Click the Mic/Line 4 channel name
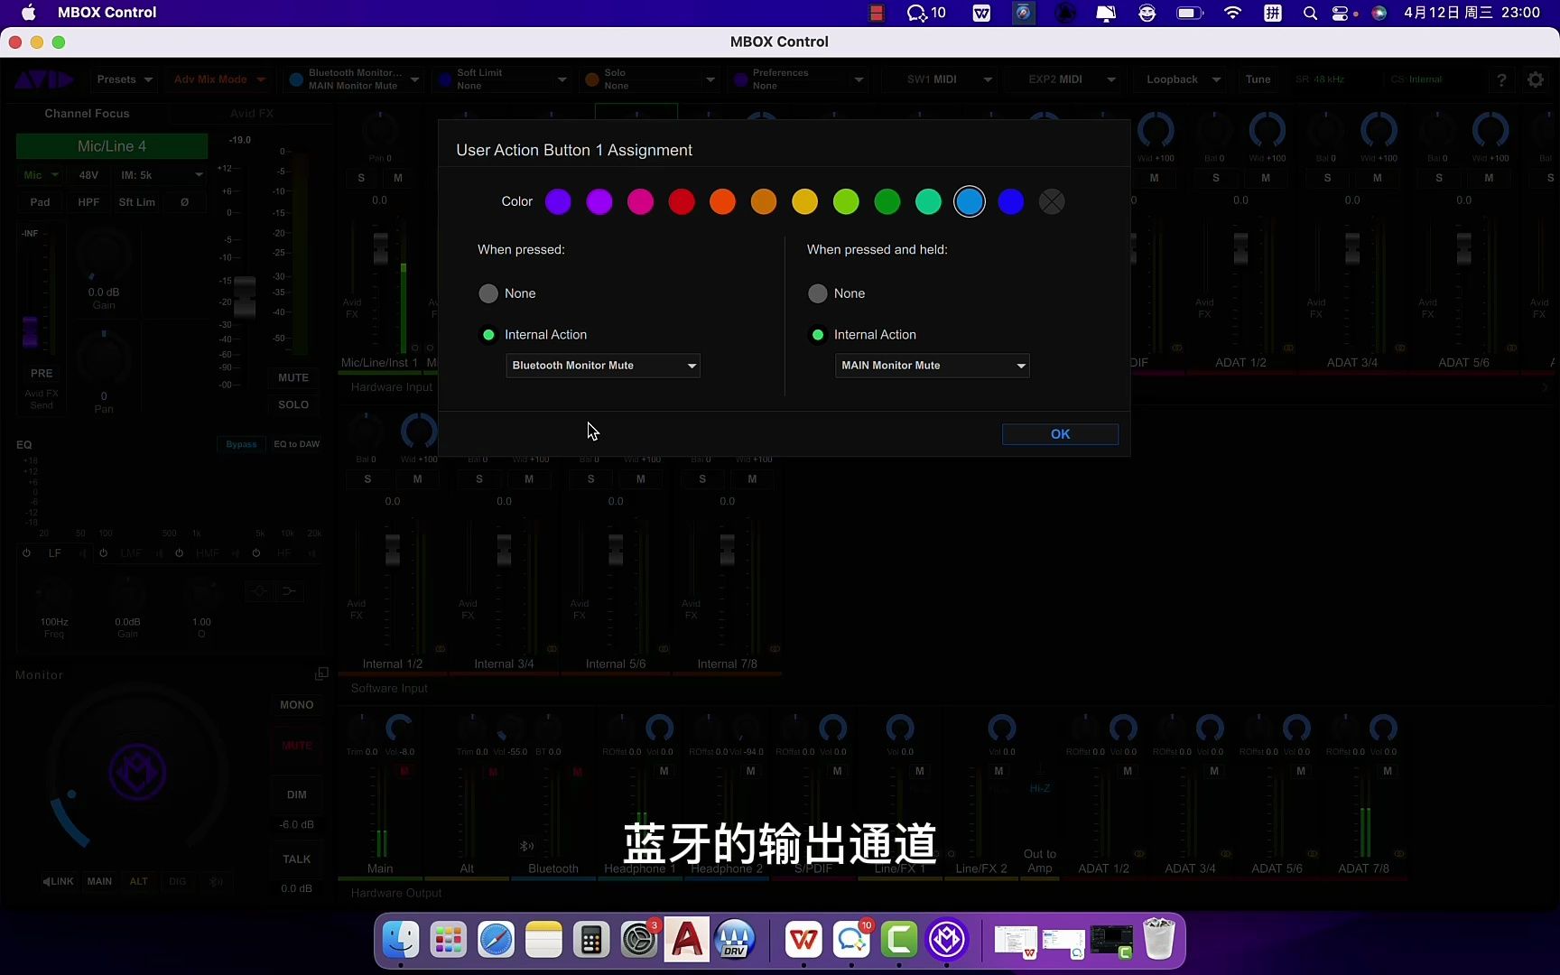Image resolution: width=1560 pixels, height=975 pixels. click(112, 146)
